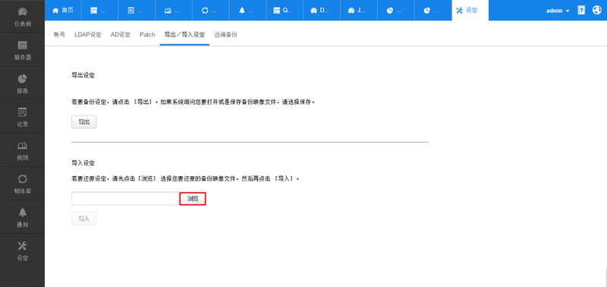
Task: Go to the LDAP设定 sub-tab
Action: tap(88, 34)
